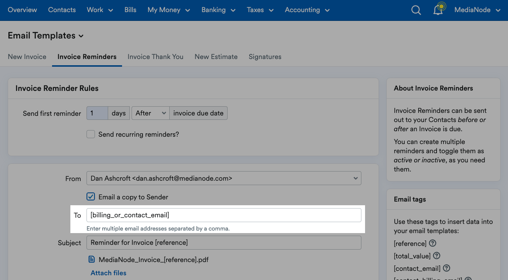
Task: Open the After/Before timing dropdown
Action: pos(150,113)
